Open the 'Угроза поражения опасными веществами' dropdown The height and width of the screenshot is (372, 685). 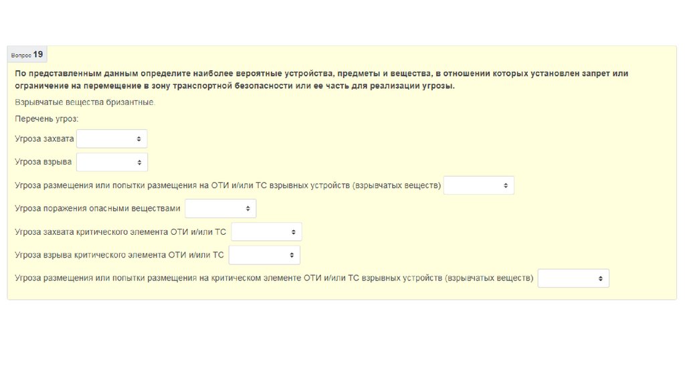coord(220,209)
